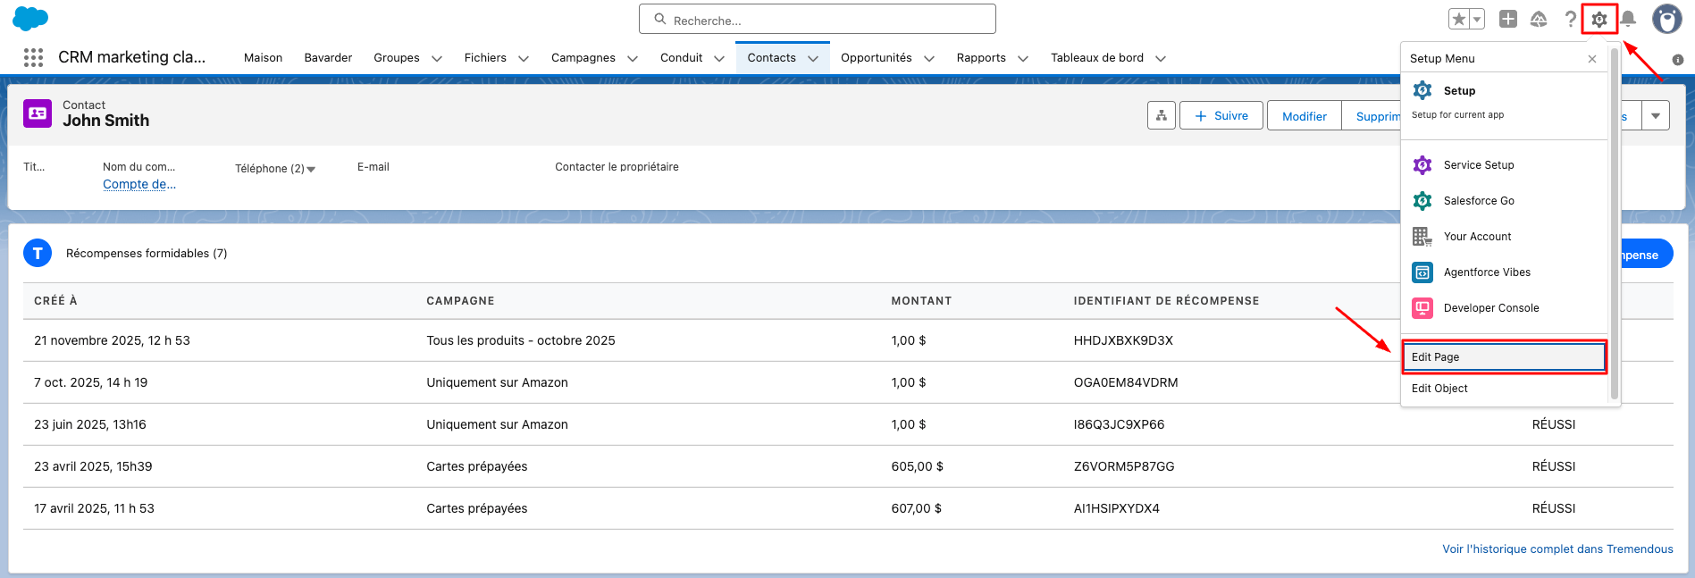Viewport: 1695px width, 578px height.
Task: Click the Suivre follow button
Action: [x=1221, y=116]
